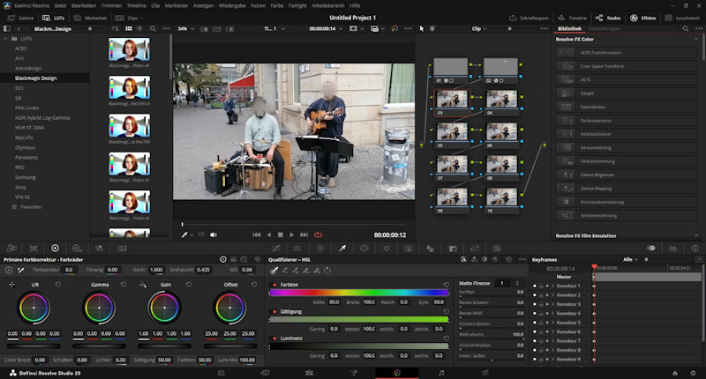The height and width of the screenshot is (379, 706).
Task: Toggle loop playback icon
Action: [x=319, y=234]
